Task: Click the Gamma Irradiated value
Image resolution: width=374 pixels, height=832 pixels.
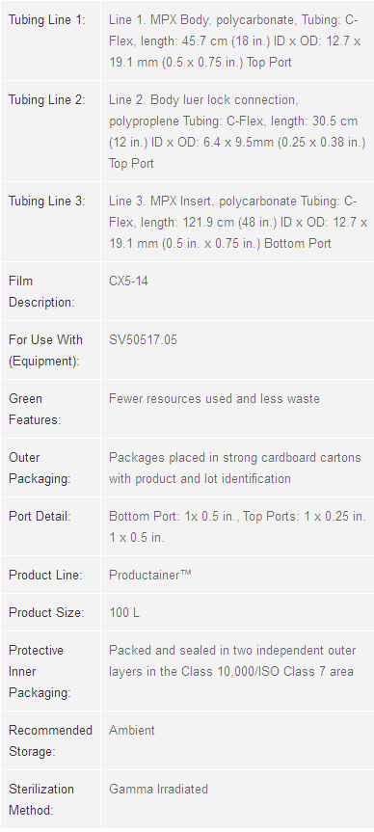Action: click(158, 789)
